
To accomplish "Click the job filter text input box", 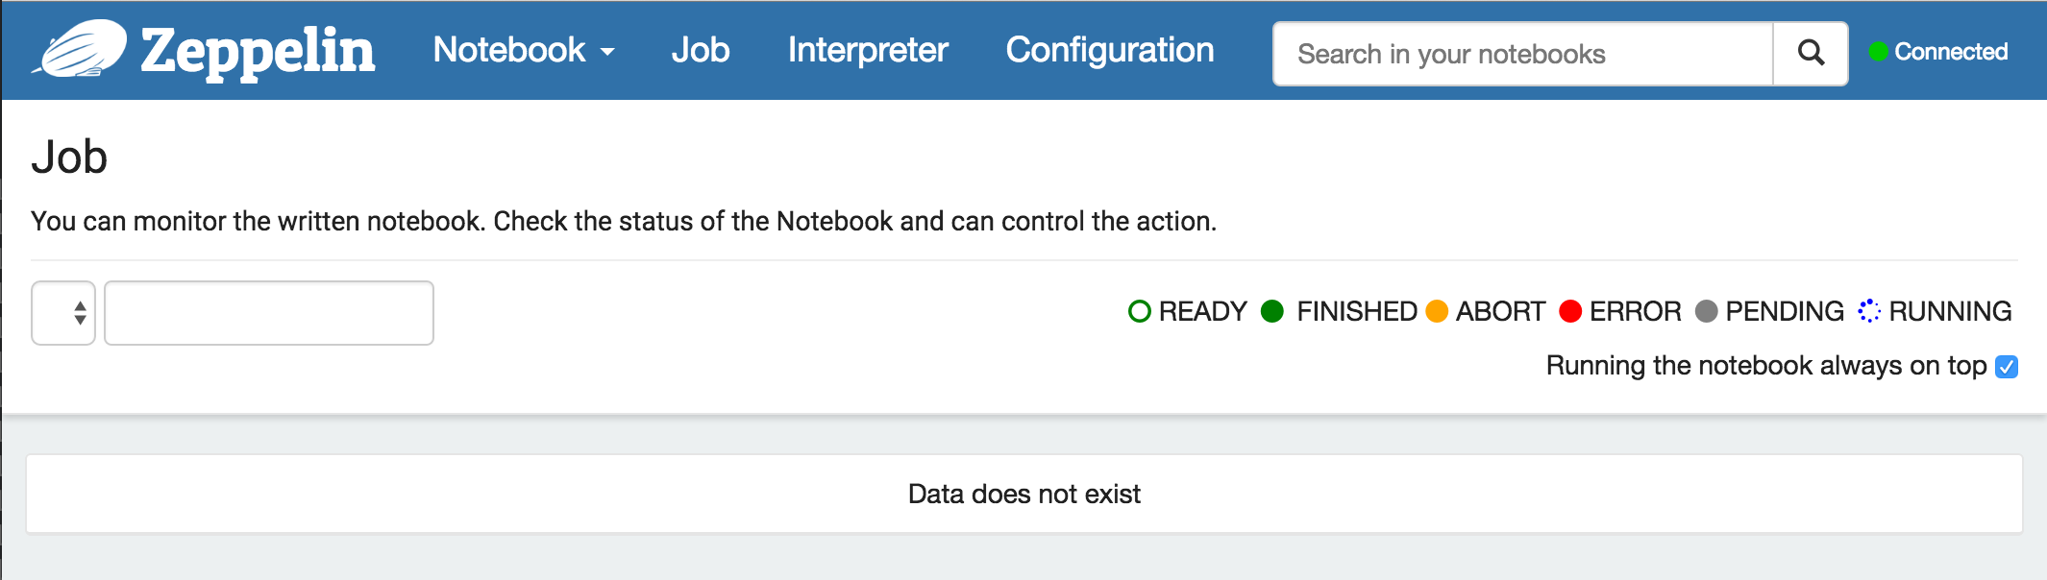I will pos(269,313).
